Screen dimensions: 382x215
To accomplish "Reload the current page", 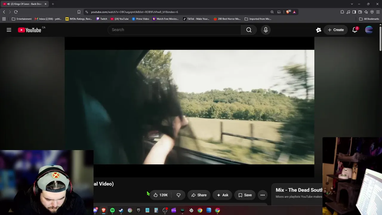I will [16, 12].
